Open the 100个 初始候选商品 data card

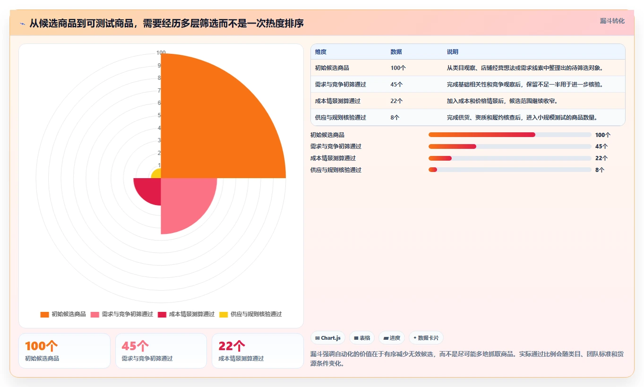click(64, 351)
